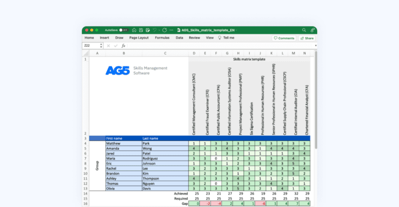Select the 'Thompson' cell
The image size is (399, 207).
pos(165,179)
